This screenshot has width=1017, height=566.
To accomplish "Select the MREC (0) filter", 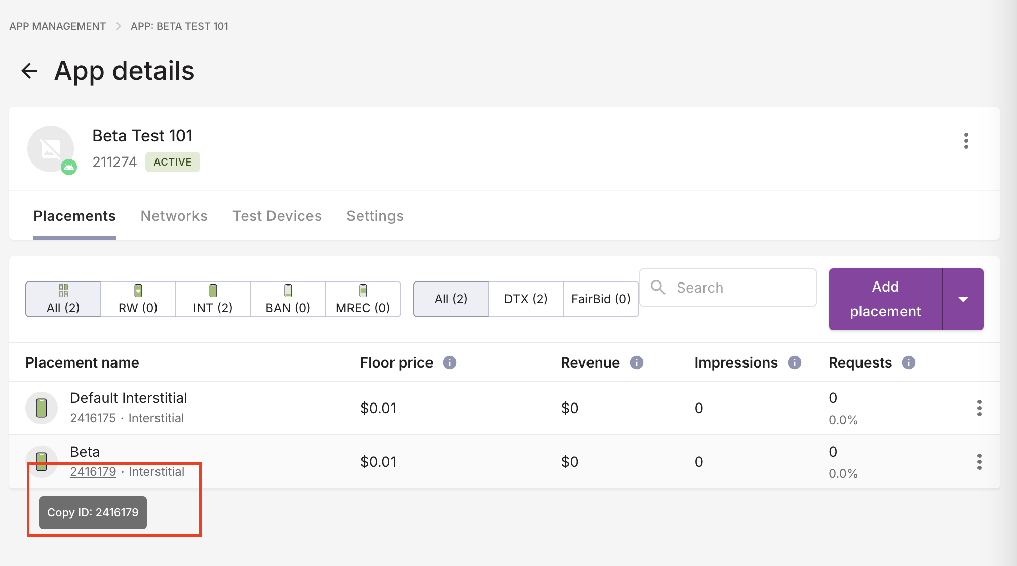I will click(363, 299).
